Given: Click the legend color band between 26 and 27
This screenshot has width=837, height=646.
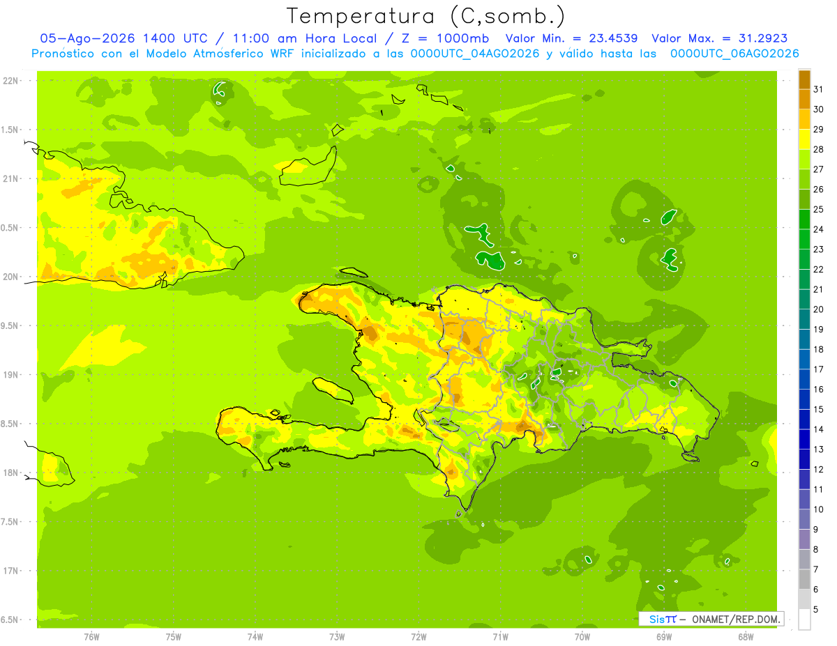Looking at the screenshot, I should pyautogui.click(x=804, y=179).
